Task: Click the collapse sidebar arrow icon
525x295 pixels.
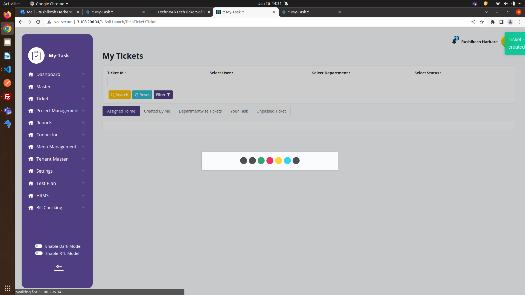Action: pyautogui.click(x=59, y=266)
